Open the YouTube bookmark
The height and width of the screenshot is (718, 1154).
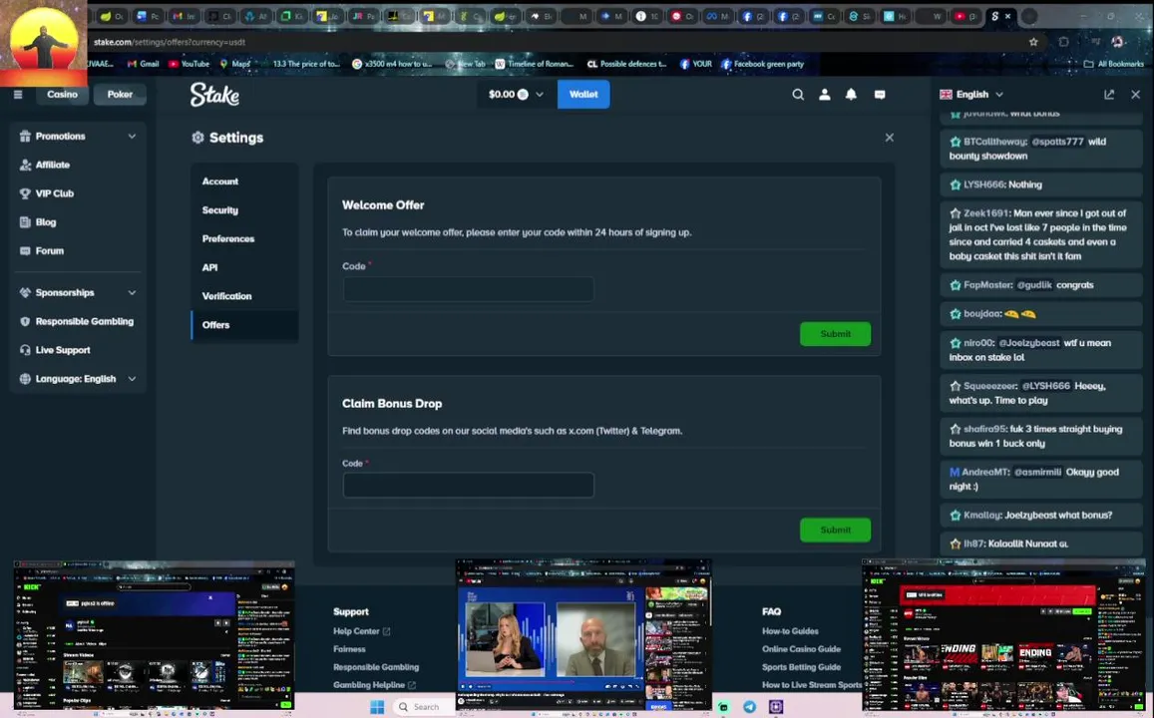190,64
